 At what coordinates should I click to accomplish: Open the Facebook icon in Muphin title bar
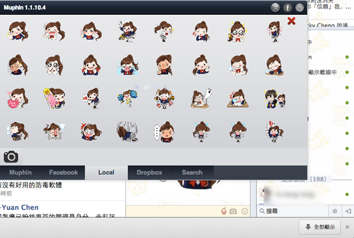tap(287, 8)
